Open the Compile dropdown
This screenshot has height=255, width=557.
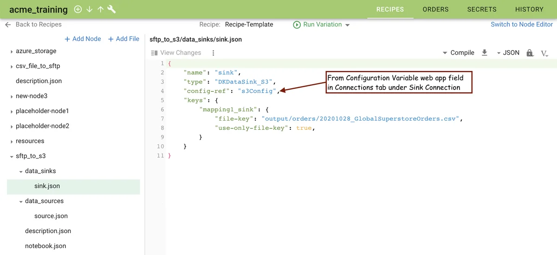click(x=458, y=53)
